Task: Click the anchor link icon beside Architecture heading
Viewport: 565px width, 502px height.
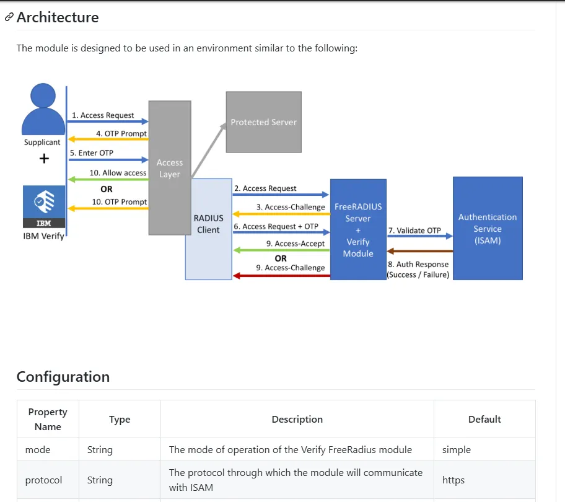Action: 9,17
